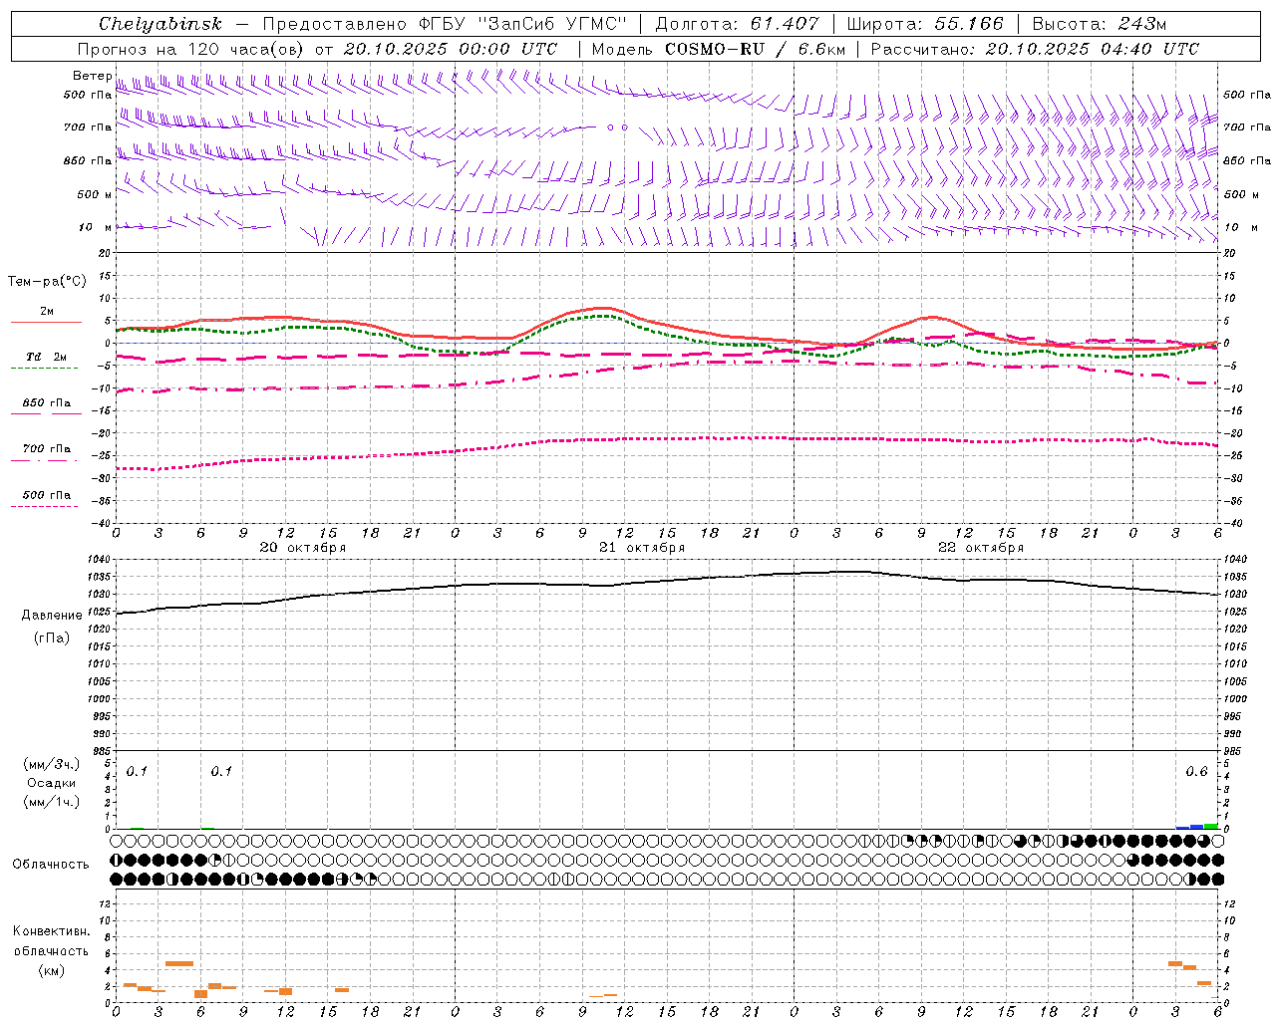Click the left '10 м' wind level label

[x=96, y=227]
